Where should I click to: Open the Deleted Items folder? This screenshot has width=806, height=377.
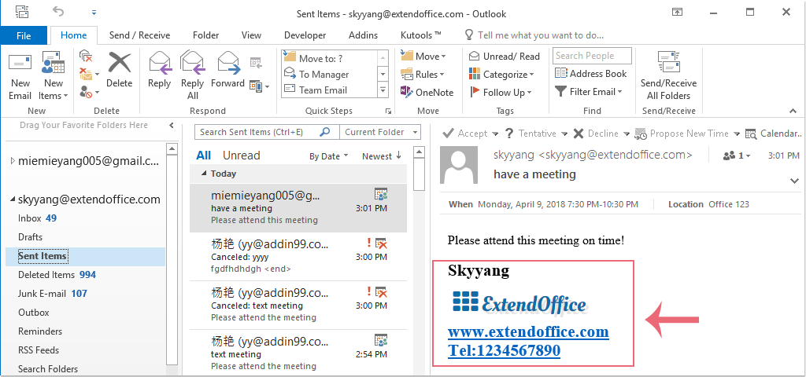pos(85,275)
